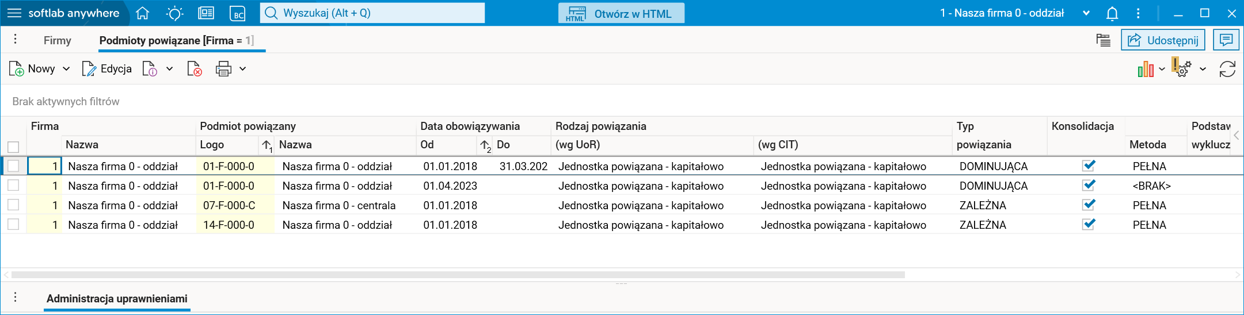Toggle the brightness theme icon
This screenshot has height=315, width=1244.
174,13
